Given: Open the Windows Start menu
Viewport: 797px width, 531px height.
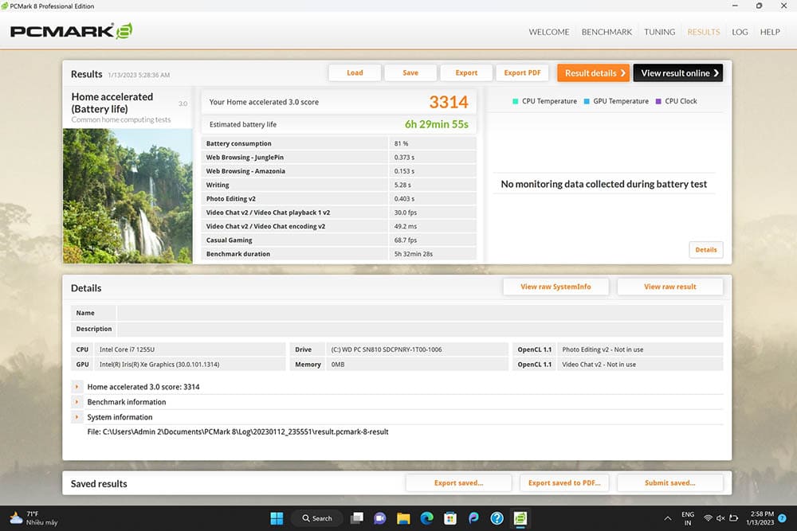Looking at the screenshot, I should coord(277,518).
